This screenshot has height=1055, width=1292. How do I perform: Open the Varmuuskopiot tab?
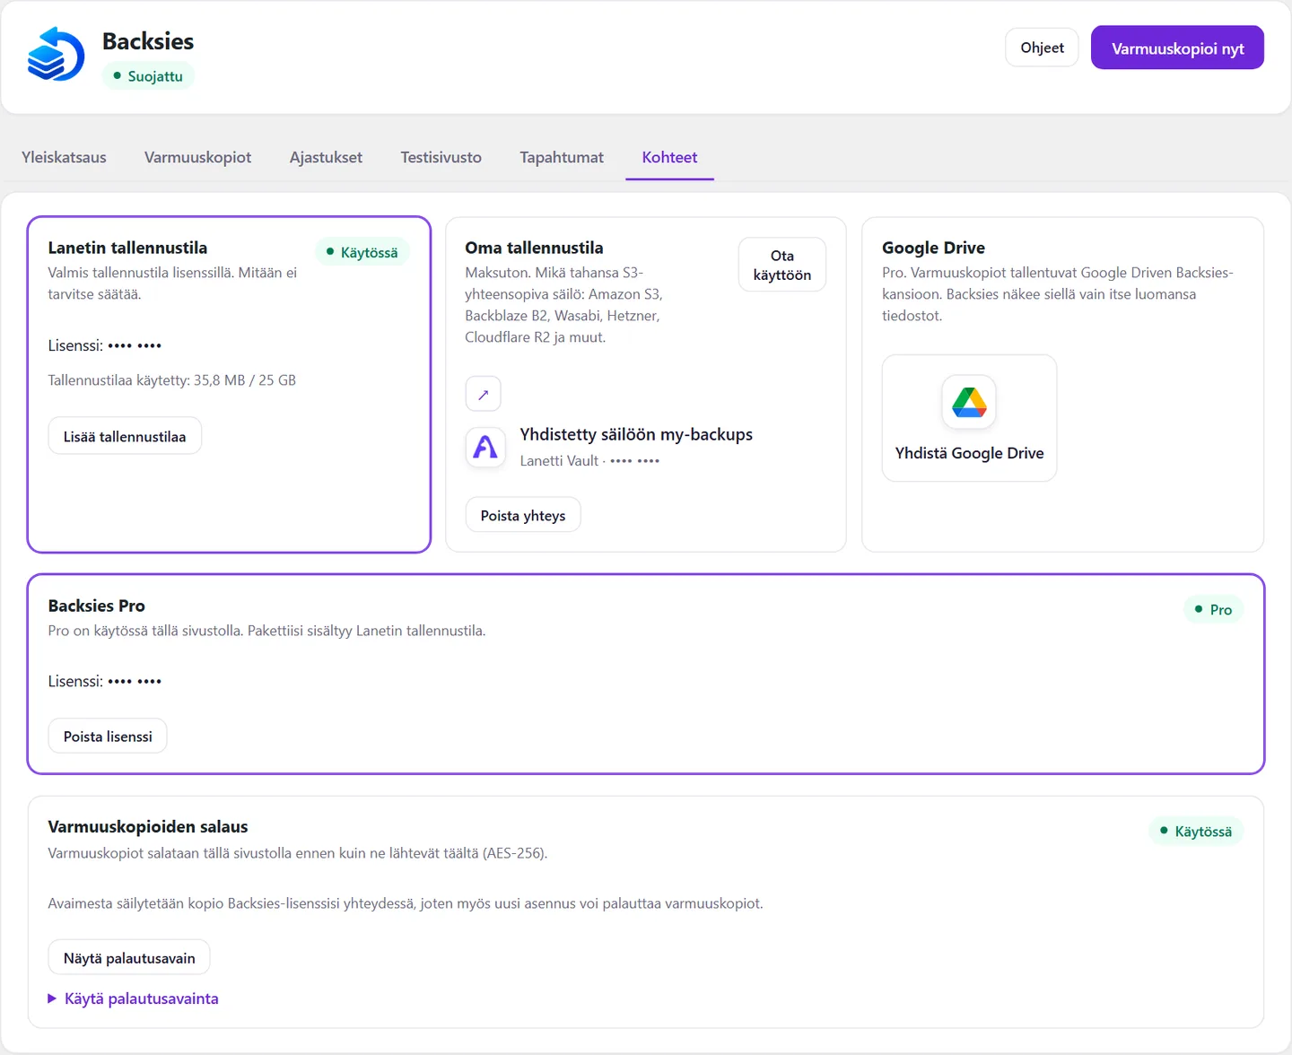(197, 157)
